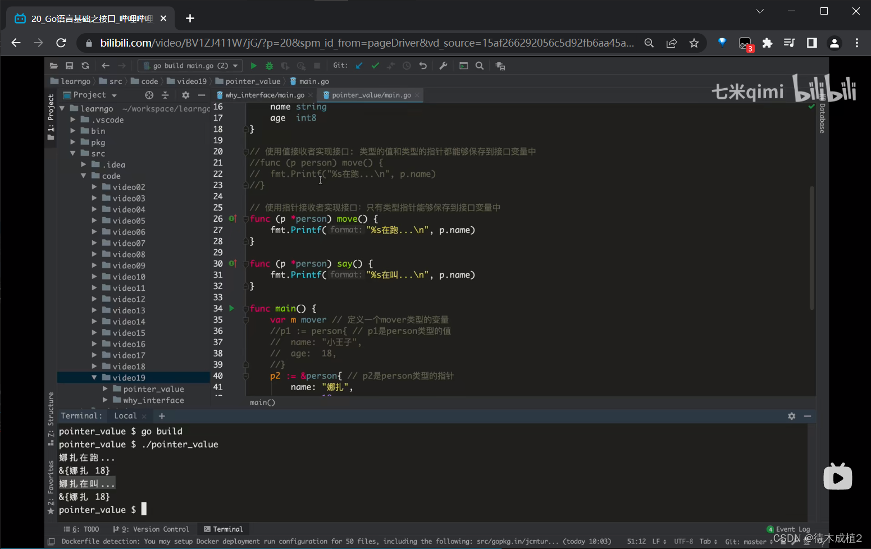Expand the .vscode folder
Viewport: 871px width, 549px height.
tap(73, 120)
